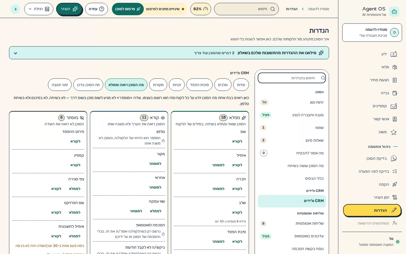406x254 pixels.
Task: Select the שדות tab
Action: click(x=241, y=85)
